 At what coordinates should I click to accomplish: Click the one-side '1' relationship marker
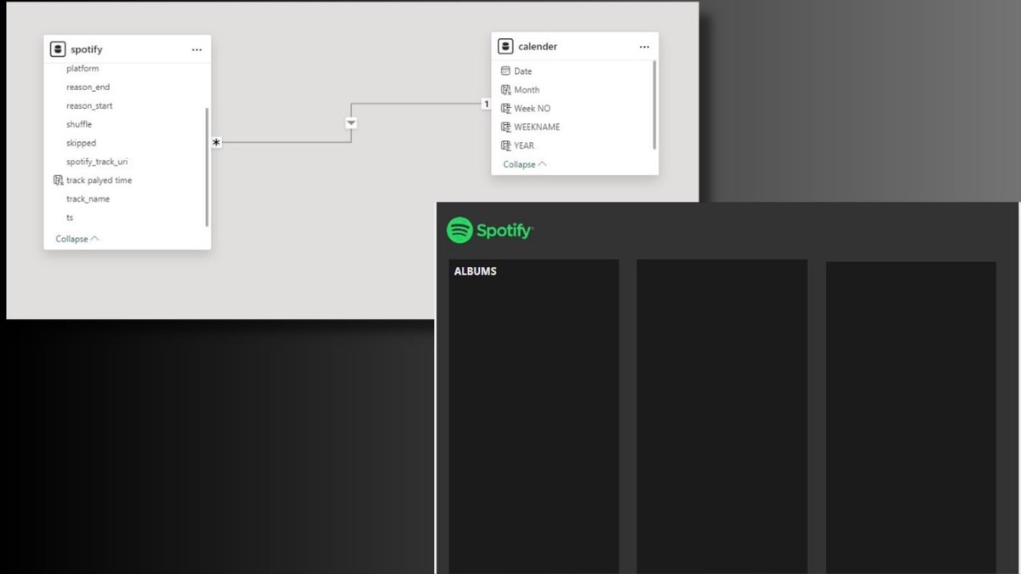[x=486, y=104]
